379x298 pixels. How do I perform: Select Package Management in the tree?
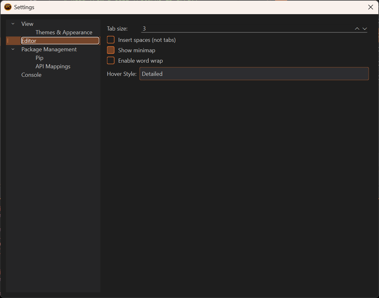tap(49, 49)
